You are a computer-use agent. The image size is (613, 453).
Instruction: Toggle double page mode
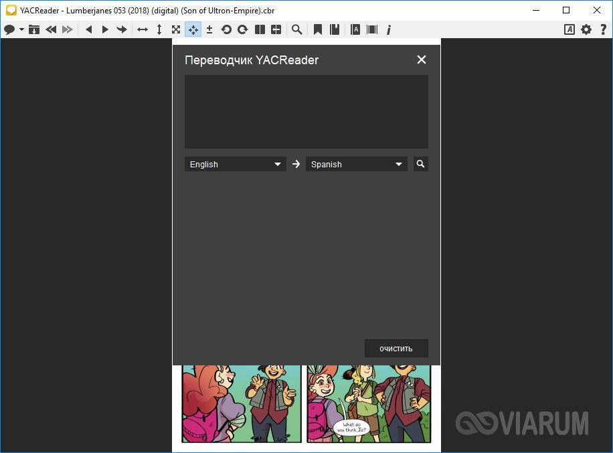(x=259, y=29)
